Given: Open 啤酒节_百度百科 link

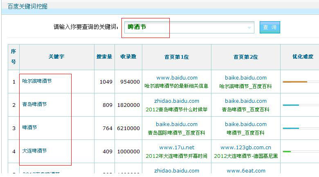Looking at the screenshot, I should 245,133.
